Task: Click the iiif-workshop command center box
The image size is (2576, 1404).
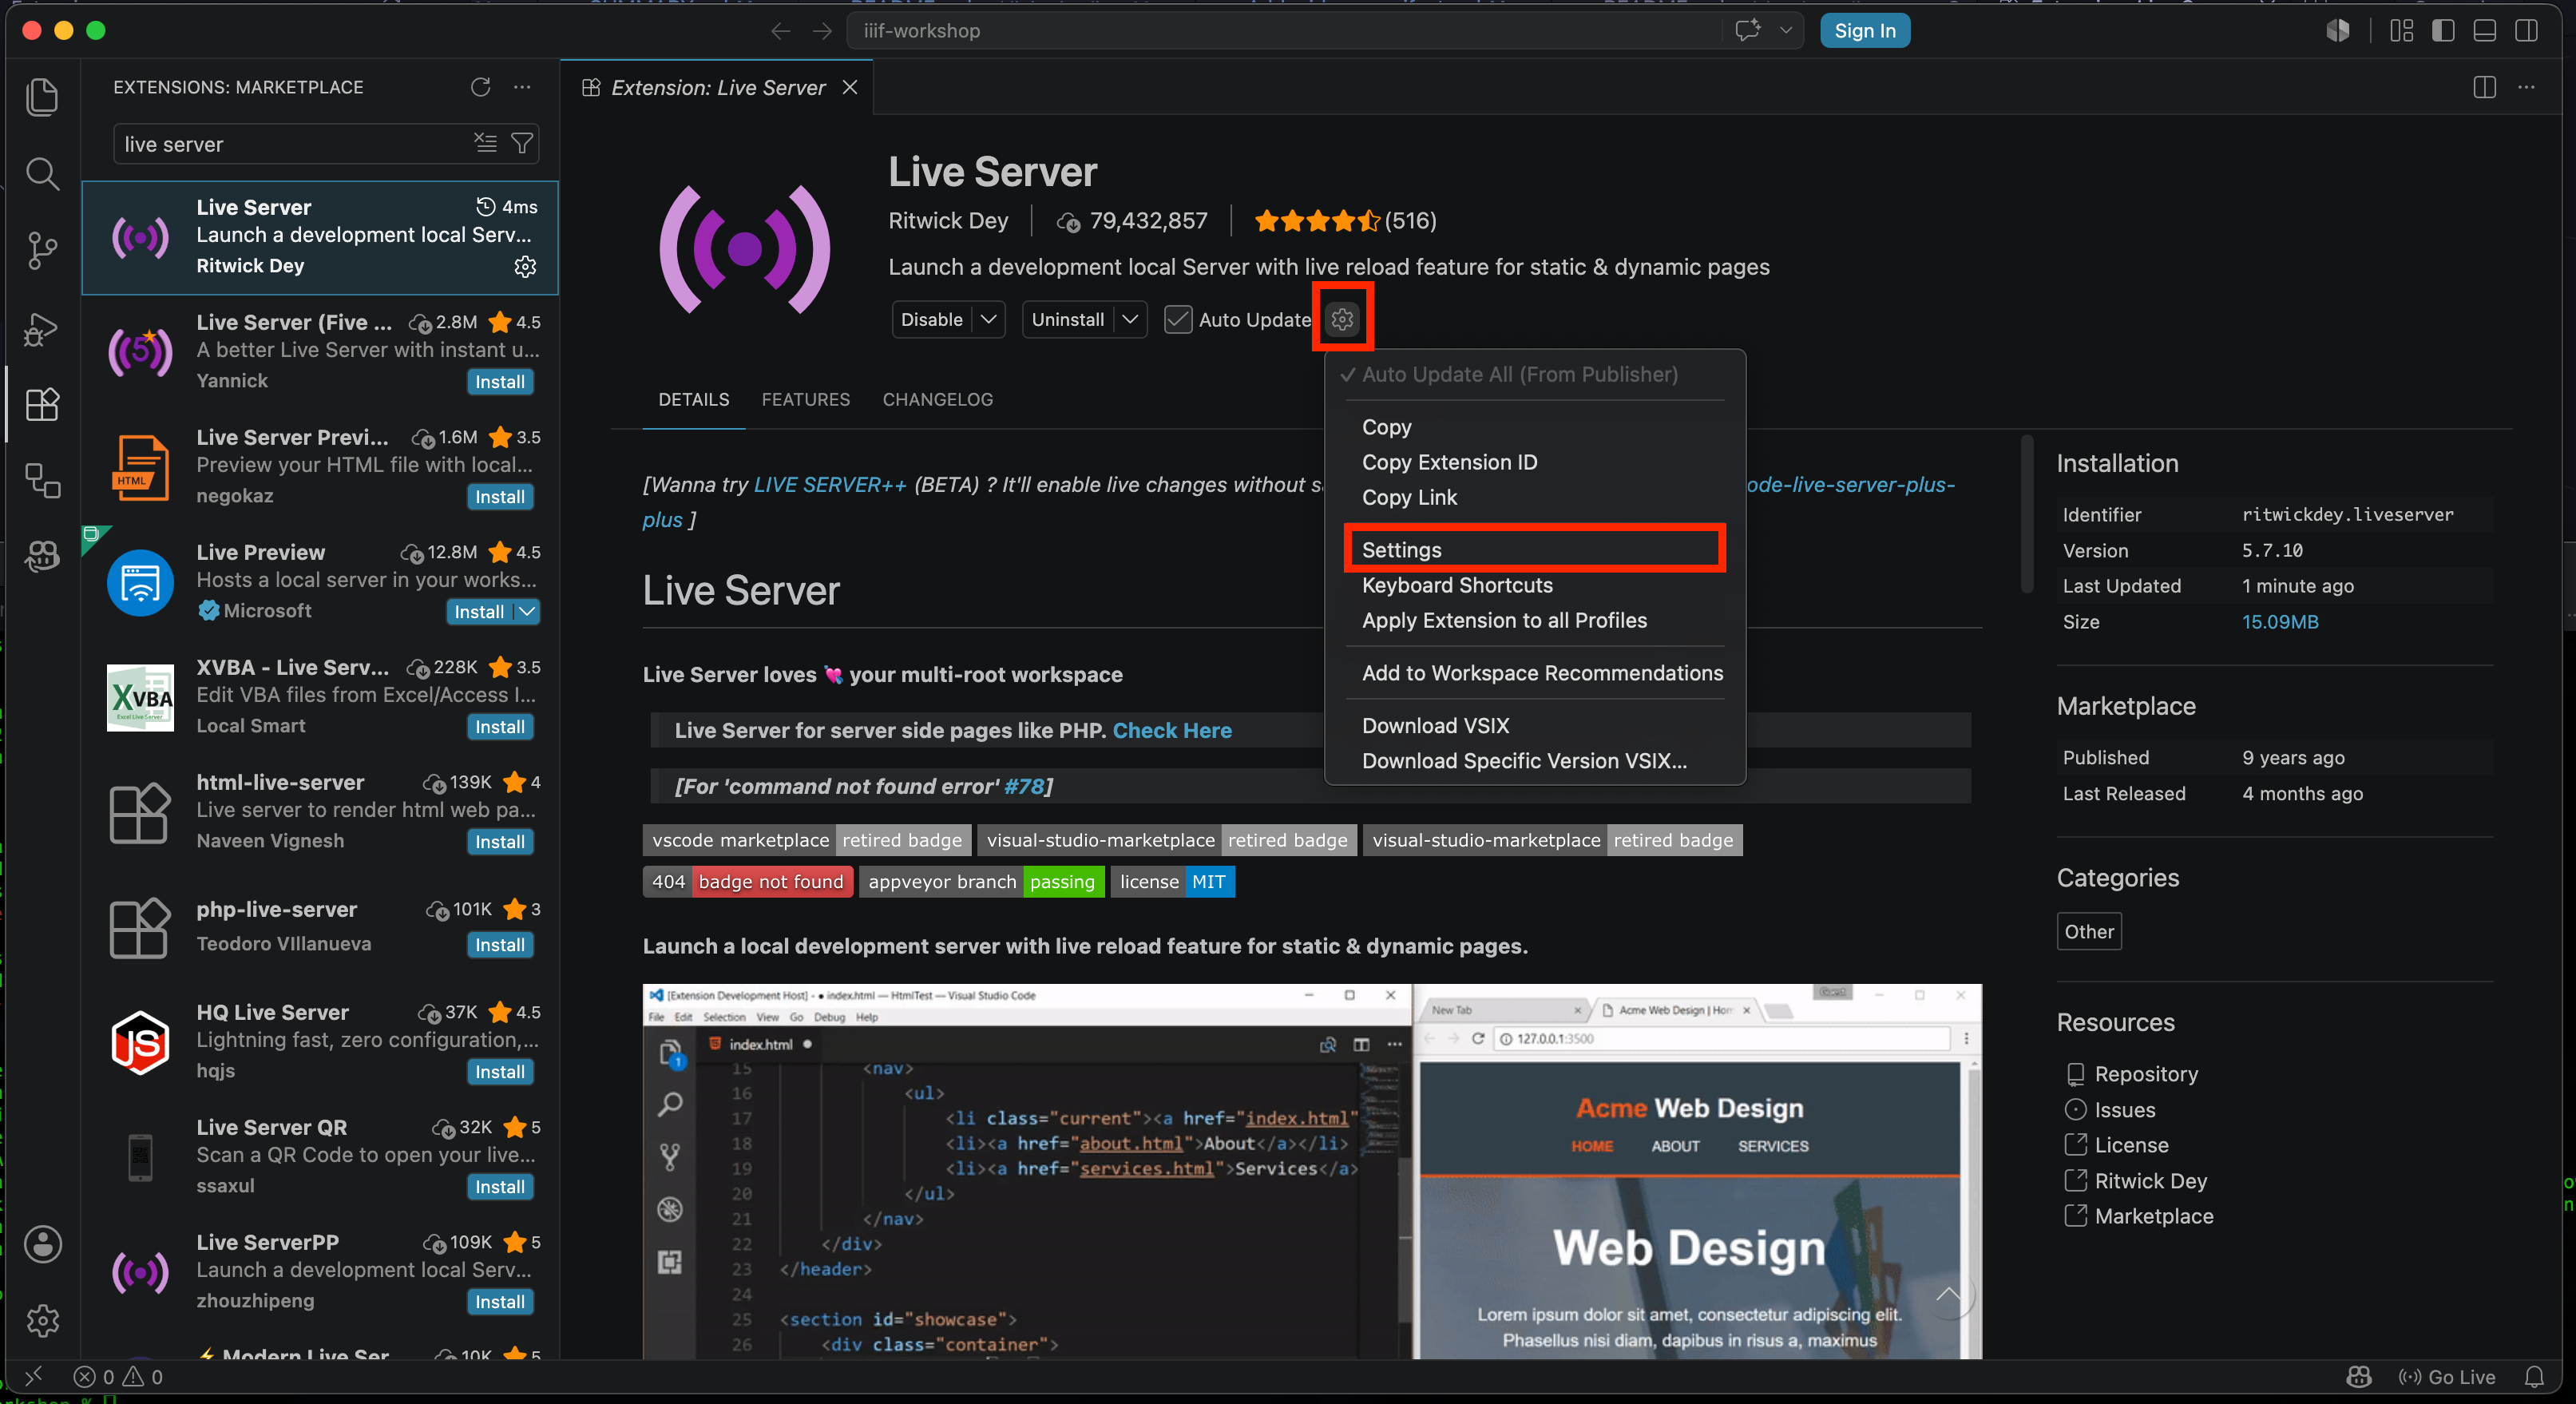Action: pyautogui.click(x=1286, y=30)
